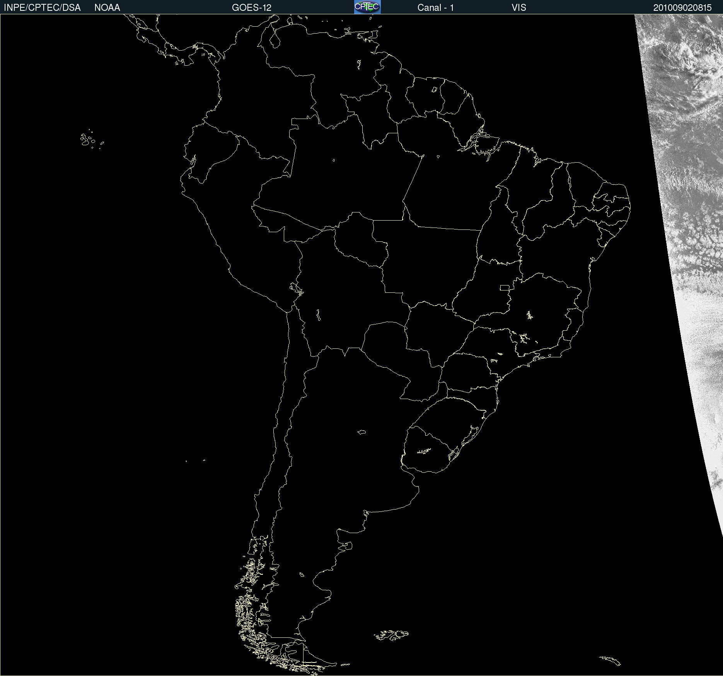Click the VIS label in header
This screenshot has width=723, height=676.
click(519, 8)
